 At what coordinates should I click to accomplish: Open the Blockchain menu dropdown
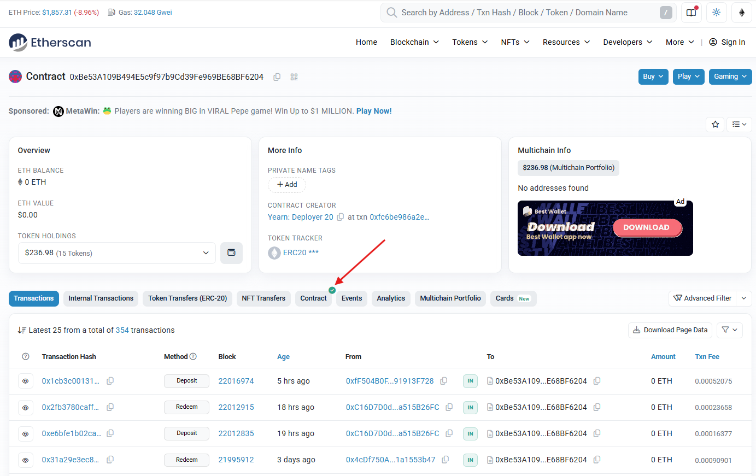tap(414, 42)
